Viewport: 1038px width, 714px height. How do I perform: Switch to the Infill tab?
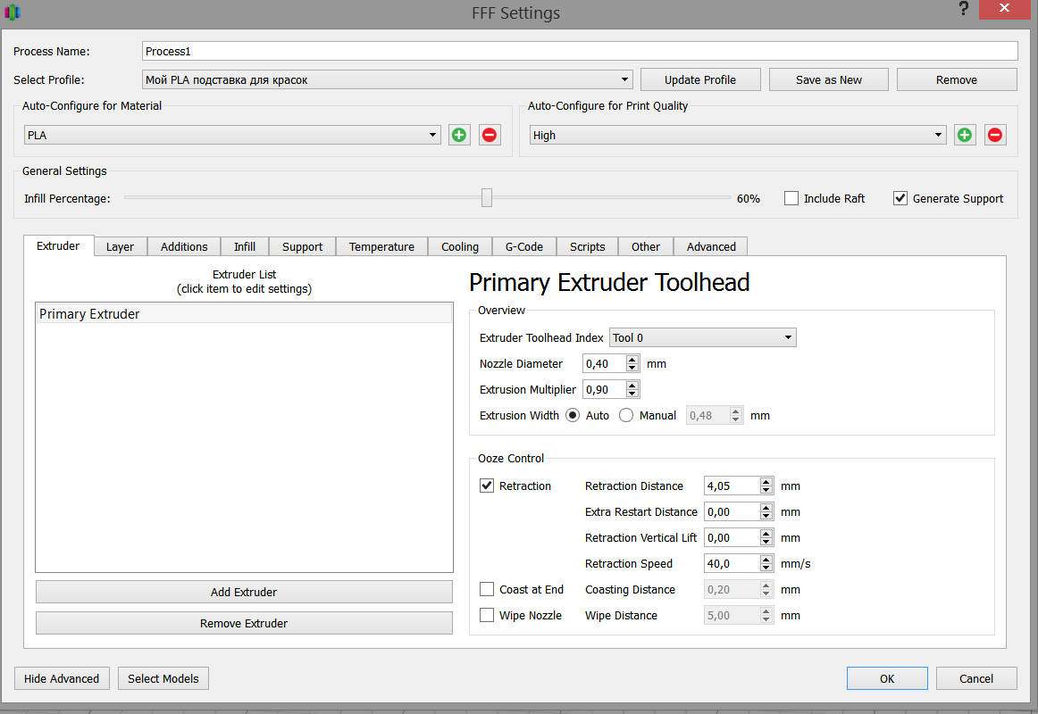245,247
